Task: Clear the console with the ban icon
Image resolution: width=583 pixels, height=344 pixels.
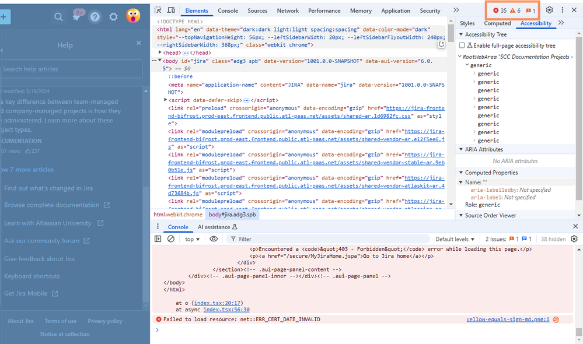Action: coord(170,239)
